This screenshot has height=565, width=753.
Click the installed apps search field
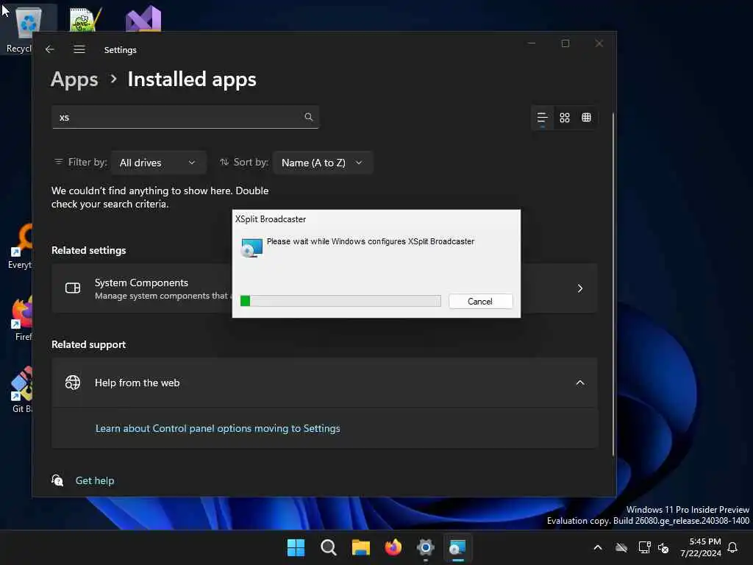(185, 117)
